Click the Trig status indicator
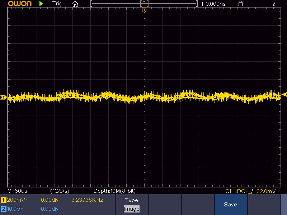The width and height of the screenshot is (287, 215). pos(57,4)
